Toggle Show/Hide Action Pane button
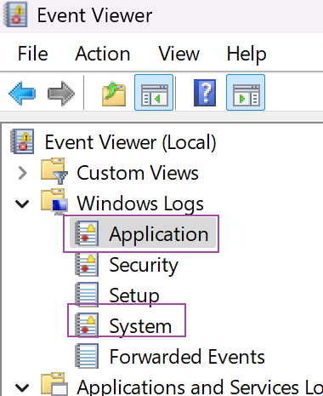The height and width of the screenshot is (396, 323). tap(246, 93)
